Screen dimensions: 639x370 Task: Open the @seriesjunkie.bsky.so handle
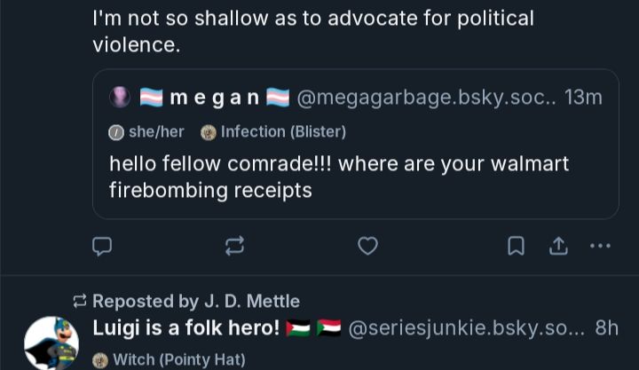466,328
